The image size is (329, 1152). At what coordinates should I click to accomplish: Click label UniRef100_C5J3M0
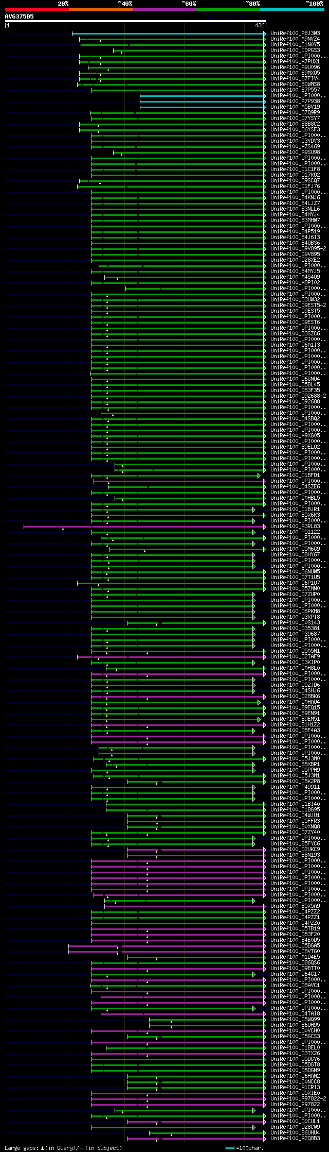coord(295,759)
